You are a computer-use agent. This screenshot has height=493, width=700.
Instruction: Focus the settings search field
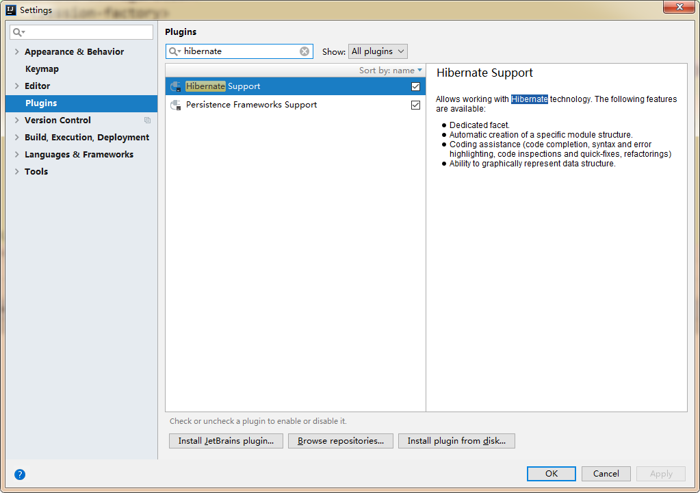81,32
